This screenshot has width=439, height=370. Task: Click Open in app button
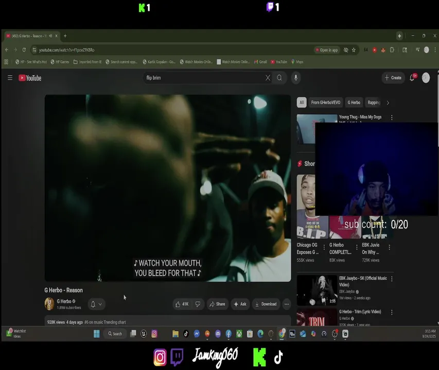pyautogui.click(x=327, y=50)
